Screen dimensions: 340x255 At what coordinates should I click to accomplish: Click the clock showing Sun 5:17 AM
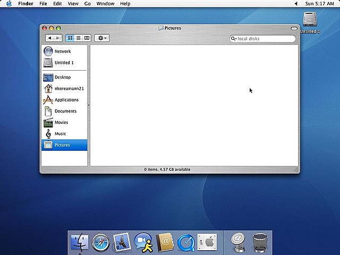(320, 4)
